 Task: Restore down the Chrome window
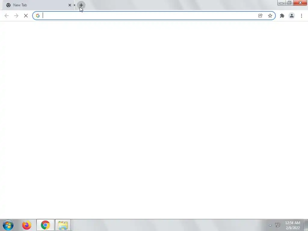[289, 3]
